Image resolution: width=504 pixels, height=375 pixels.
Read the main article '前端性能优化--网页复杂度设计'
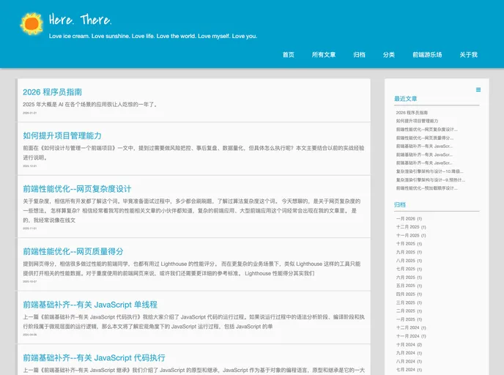click(77, 189)
